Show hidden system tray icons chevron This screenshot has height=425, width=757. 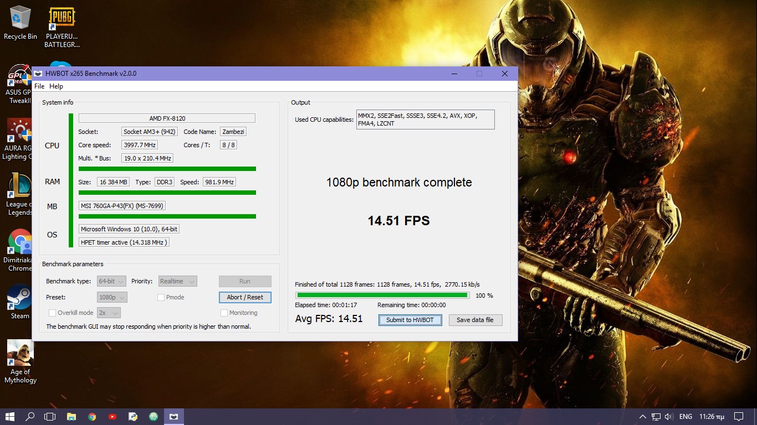tap(643, 417)
